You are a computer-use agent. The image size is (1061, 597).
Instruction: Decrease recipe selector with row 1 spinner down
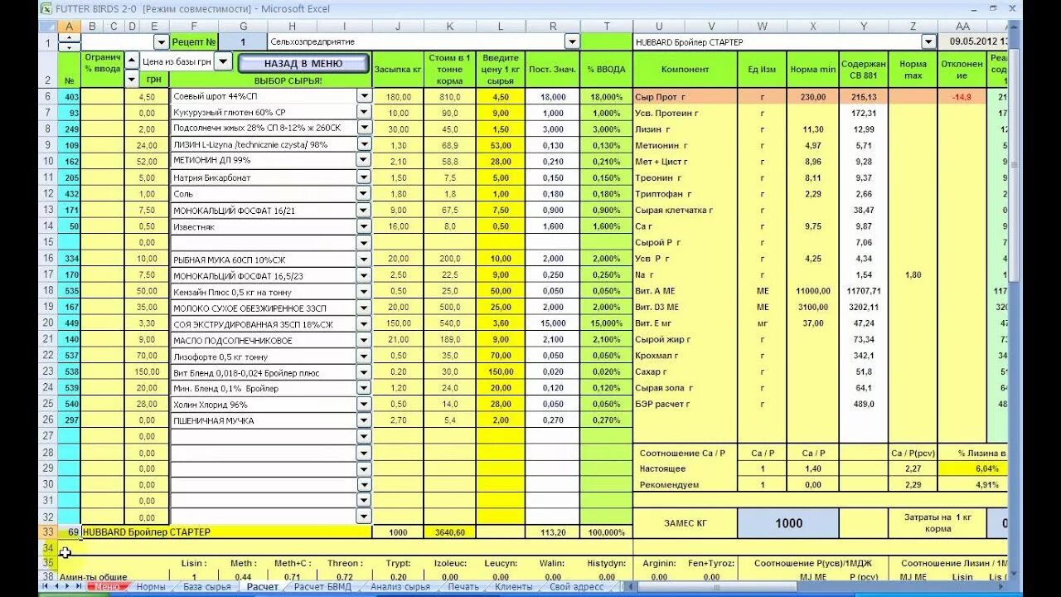(x=69, y=46)
